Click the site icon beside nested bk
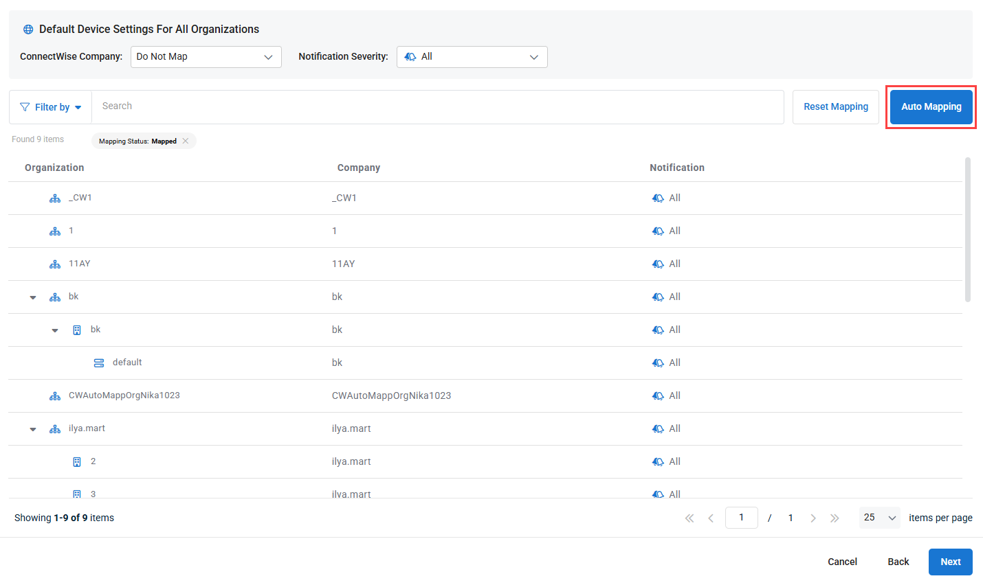This screenshot has height=585, width=983. click(x=77, y=330)
